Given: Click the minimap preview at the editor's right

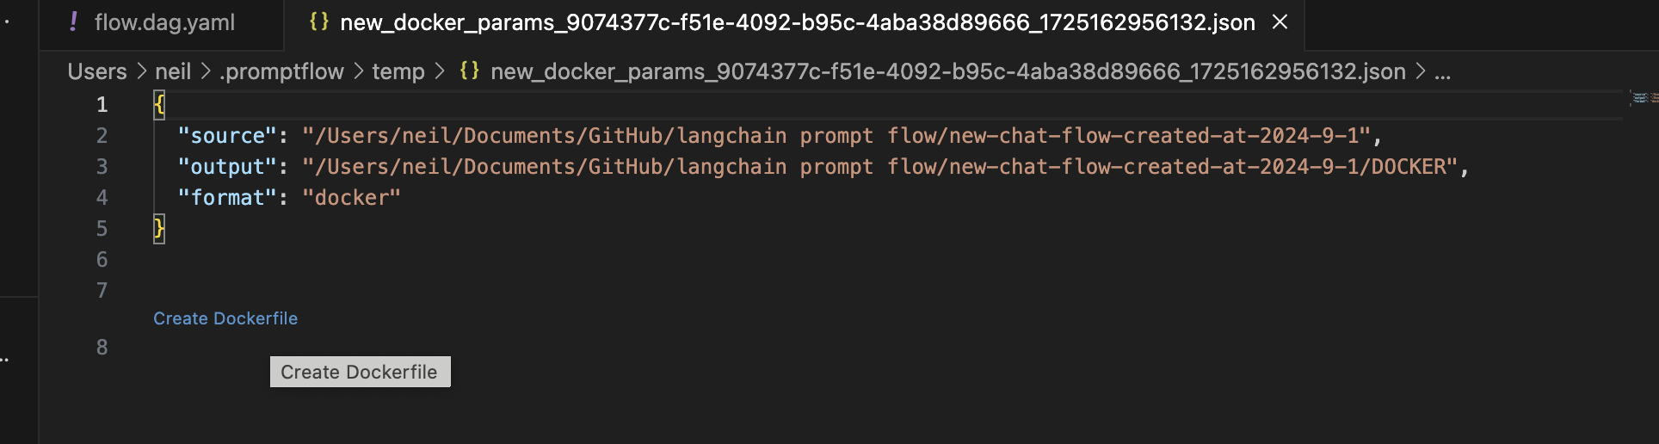Looking at the screenshot, I should pos(1642,98).
